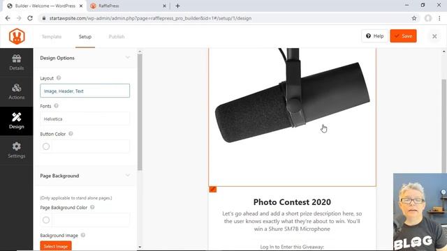447x251 pixels.
Task: Open the Button Color swatch
Action: (46, 146)
